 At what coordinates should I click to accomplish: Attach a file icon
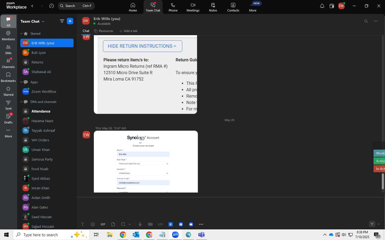tap(113, 224)
